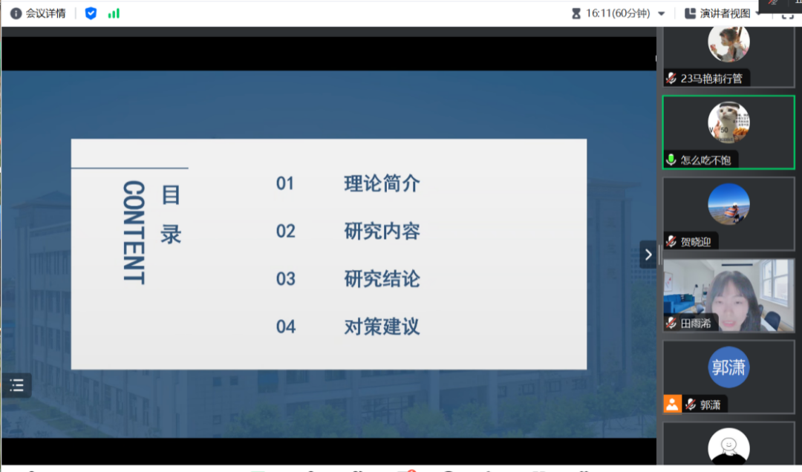Screen dimensions: 802x472
Task: Click the hourglass timer icon
Action: 576,13
